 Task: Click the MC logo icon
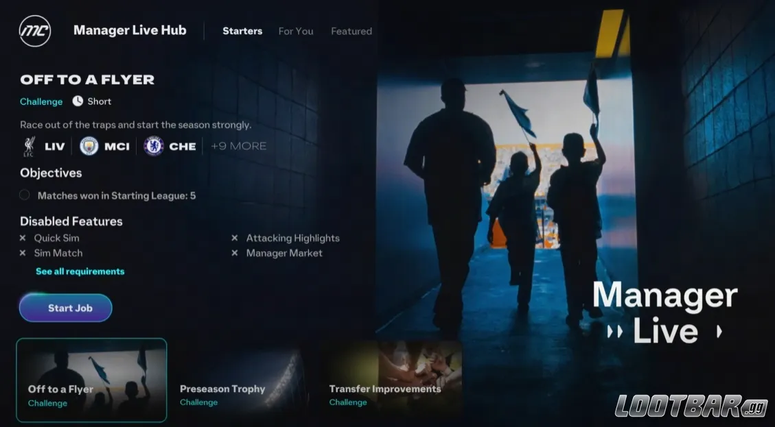[x=35, y=31]
